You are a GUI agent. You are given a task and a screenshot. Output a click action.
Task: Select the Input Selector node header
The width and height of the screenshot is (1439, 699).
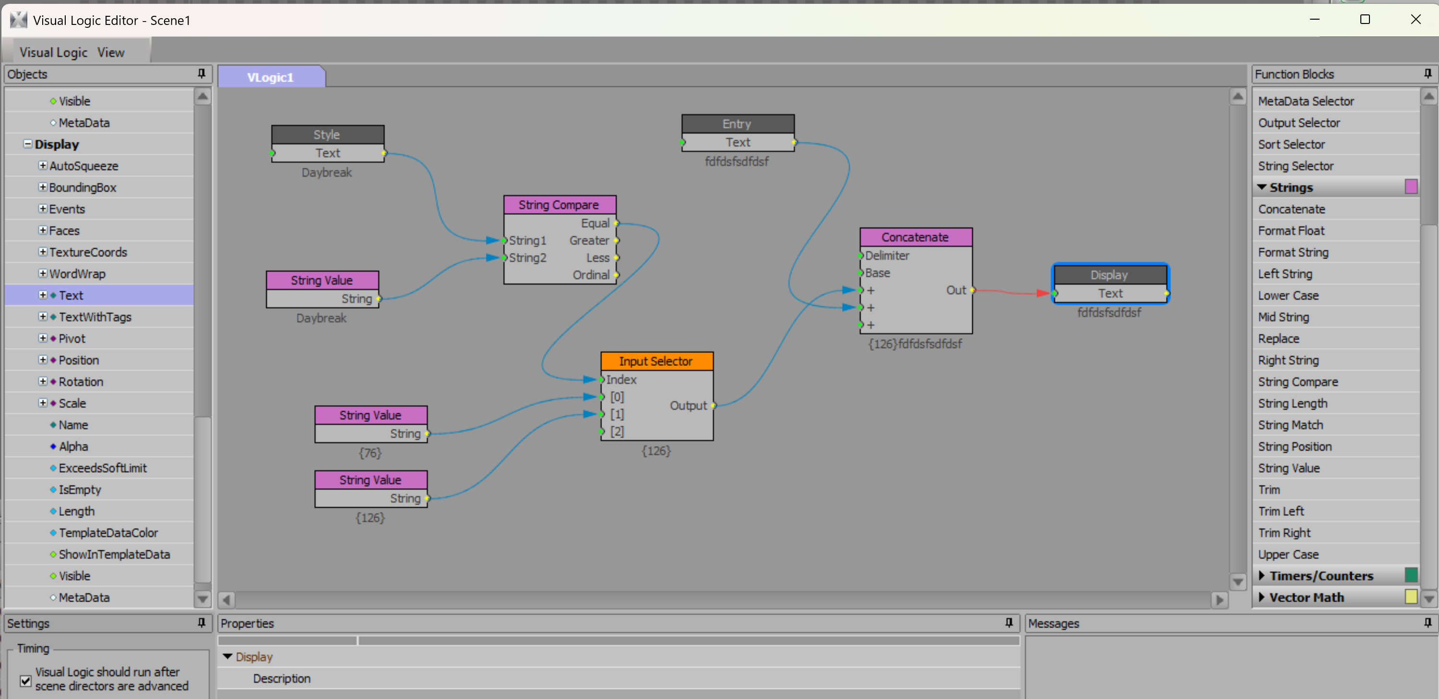click(x=656, y=361)
